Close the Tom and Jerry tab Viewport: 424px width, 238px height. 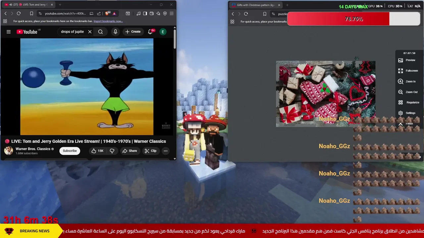click(52, 5)
